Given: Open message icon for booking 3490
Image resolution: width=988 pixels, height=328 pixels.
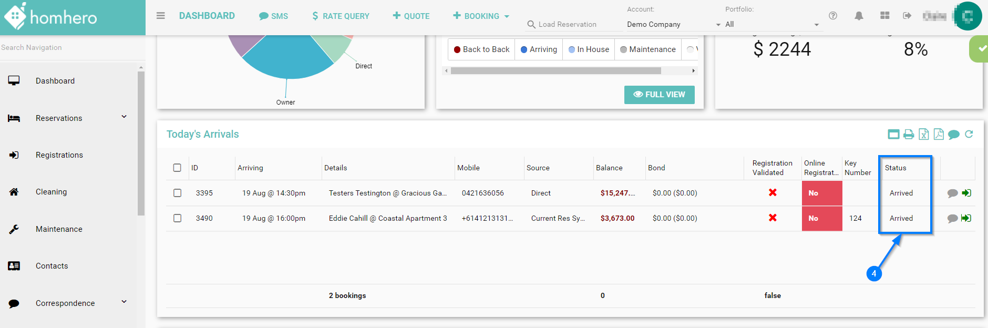Looking at the screenshot, I should click(x=952, y=218).
